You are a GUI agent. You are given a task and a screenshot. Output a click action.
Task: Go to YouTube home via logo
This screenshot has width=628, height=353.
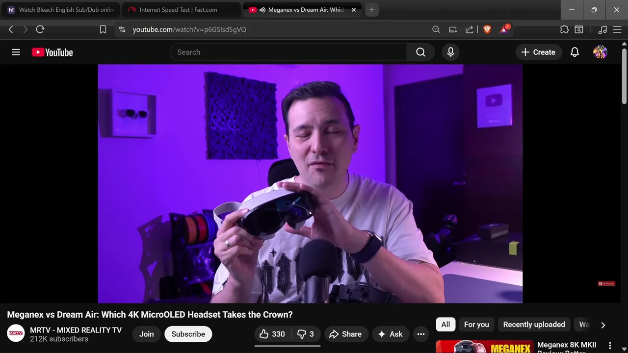pyautogui.click(x=52, y=52)
